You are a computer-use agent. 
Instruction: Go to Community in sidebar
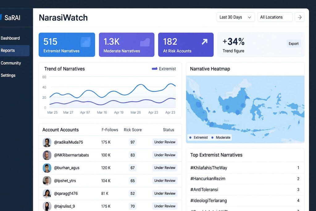tap(11, 63)
